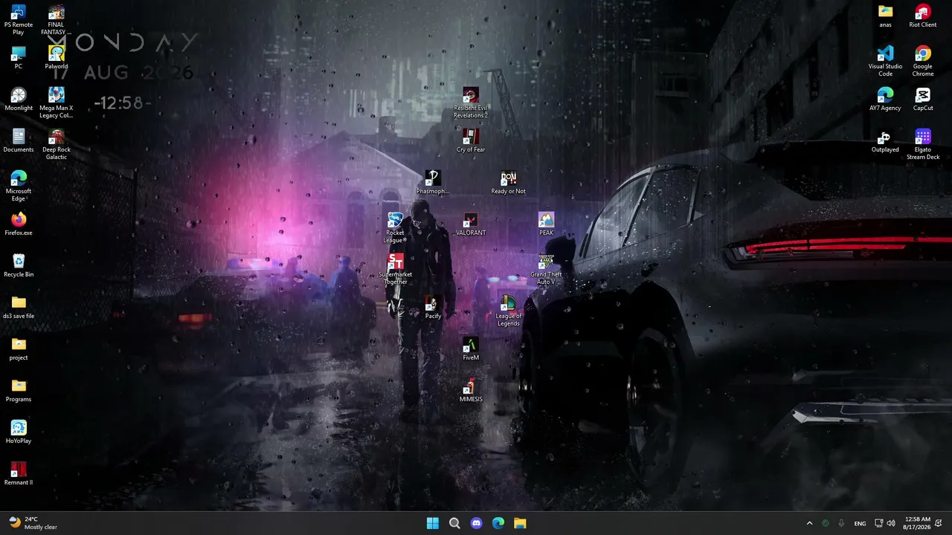Select the FINAL FANTASY desktop shortcut

[57, 20]
